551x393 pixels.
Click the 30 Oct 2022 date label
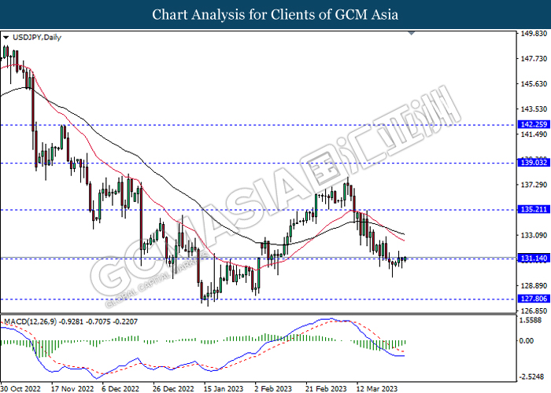click(20, 388)
